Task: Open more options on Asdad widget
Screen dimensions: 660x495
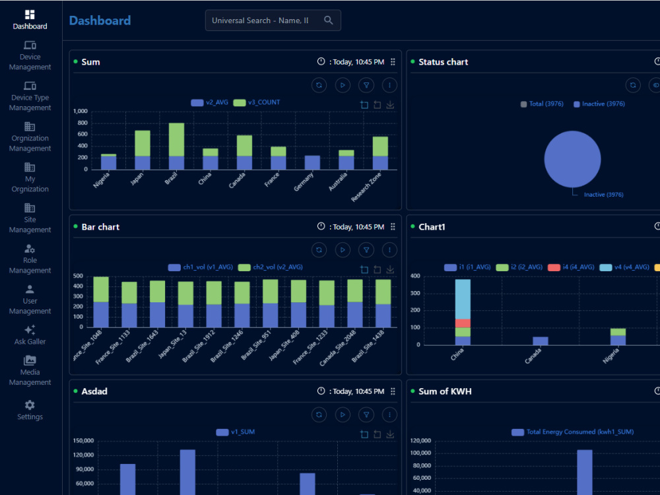Action: coord(389,414)
